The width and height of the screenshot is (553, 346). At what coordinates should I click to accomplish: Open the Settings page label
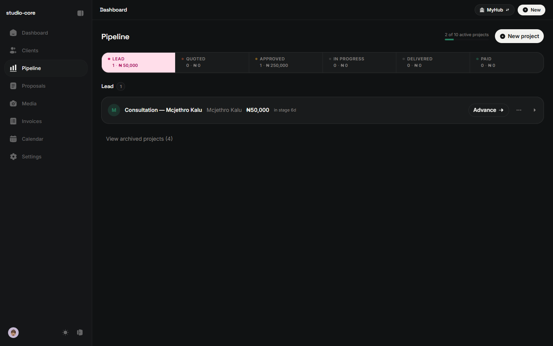point(31,156)
